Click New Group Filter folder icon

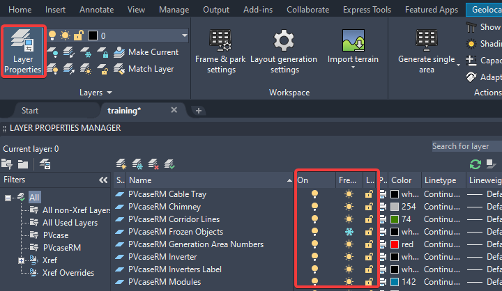(x=23, y=164)
